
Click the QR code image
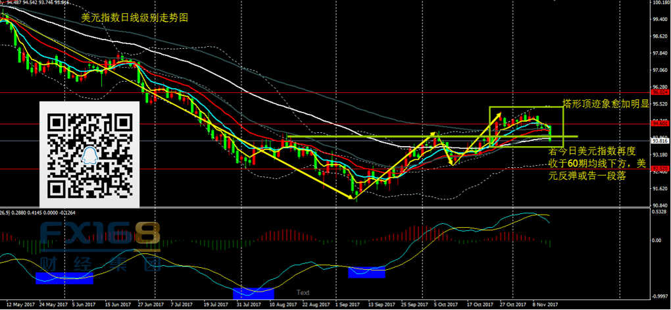click(89, 155)
